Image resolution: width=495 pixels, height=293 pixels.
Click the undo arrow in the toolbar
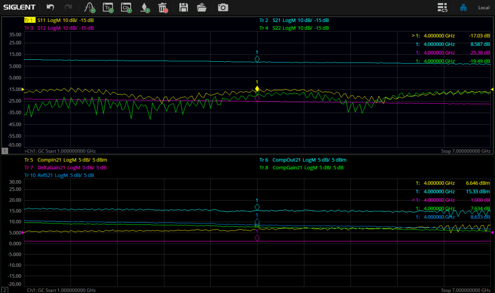(50, 7)
